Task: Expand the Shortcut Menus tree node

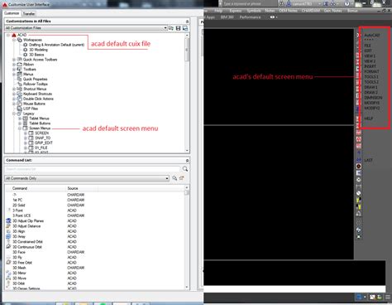Action: click(14, 89)
